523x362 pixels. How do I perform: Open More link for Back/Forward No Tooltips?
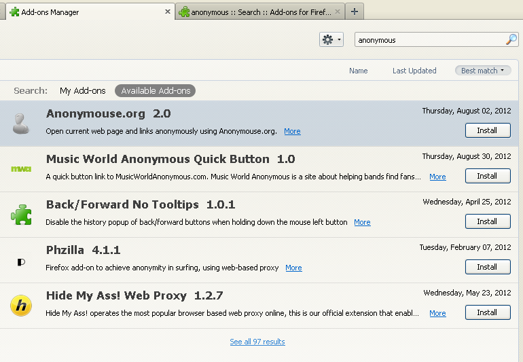(x=362, y=222)
